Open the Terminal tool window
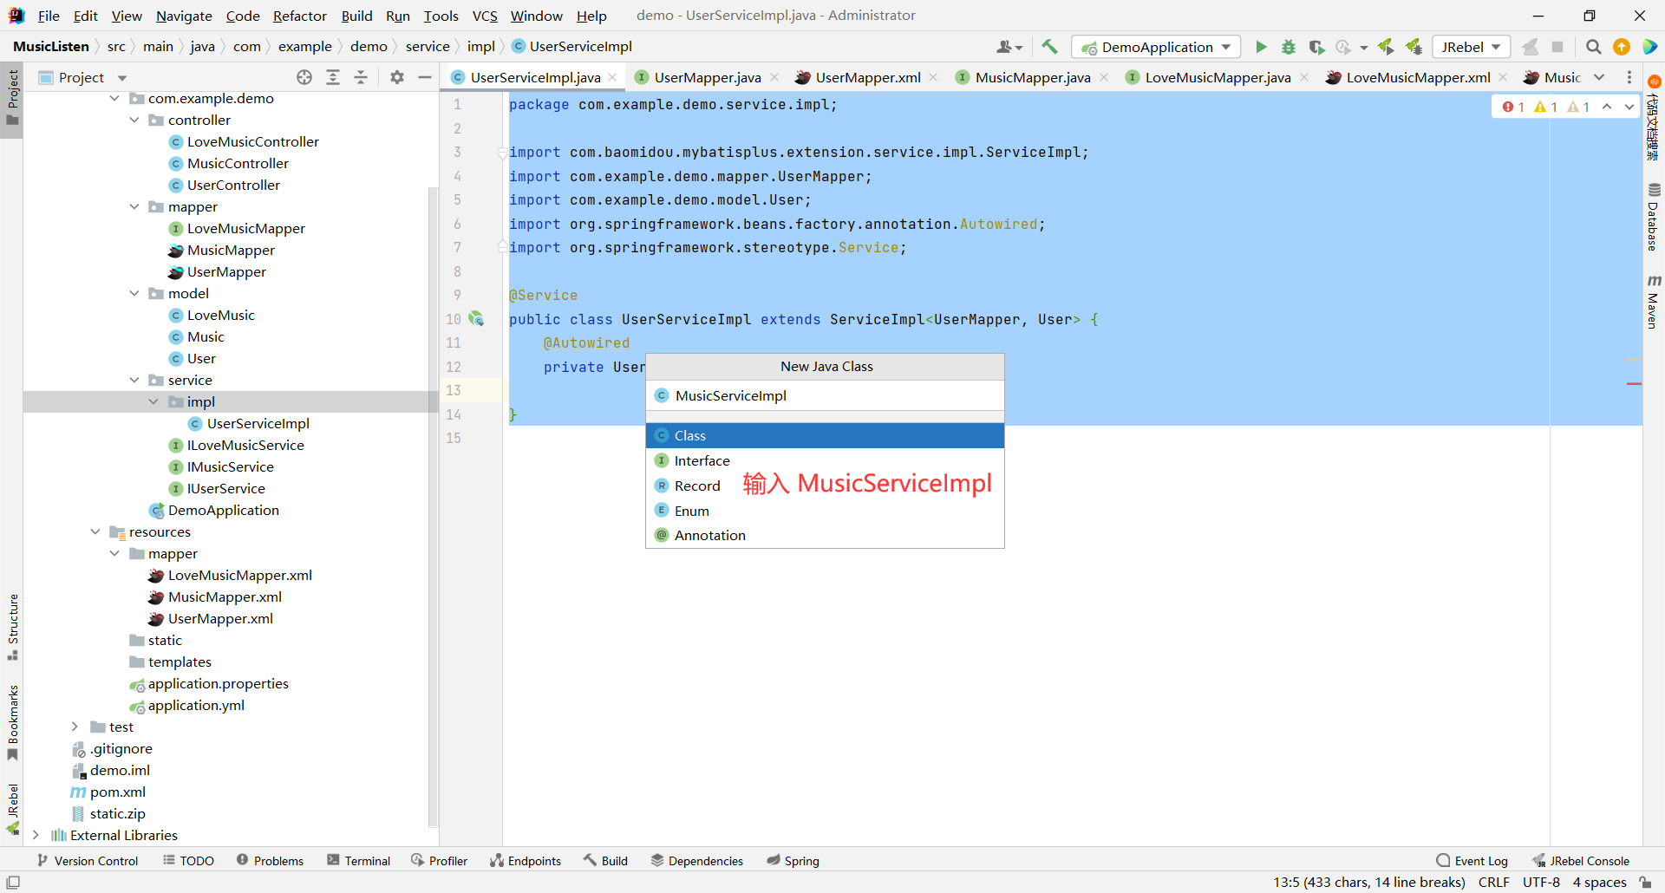This screenshot has width=1665, height=893. pyautogui.click(x=358, y=861)
